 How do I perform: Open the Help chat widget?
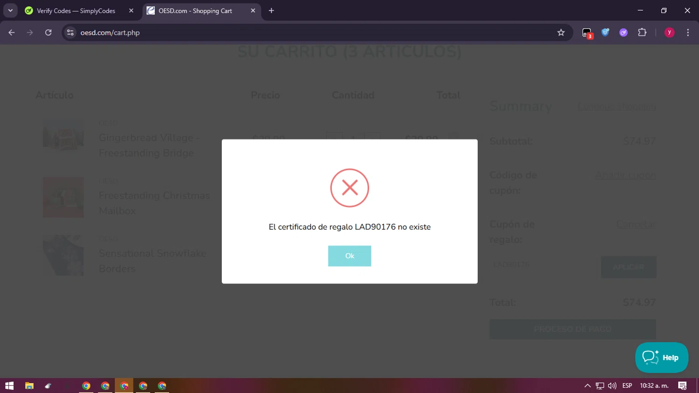[x=662, y=358]
